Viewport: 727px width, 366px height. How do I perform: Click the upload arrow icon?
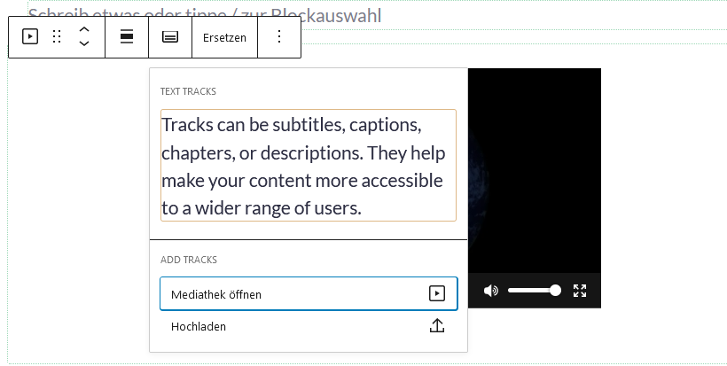click(436, 325)
